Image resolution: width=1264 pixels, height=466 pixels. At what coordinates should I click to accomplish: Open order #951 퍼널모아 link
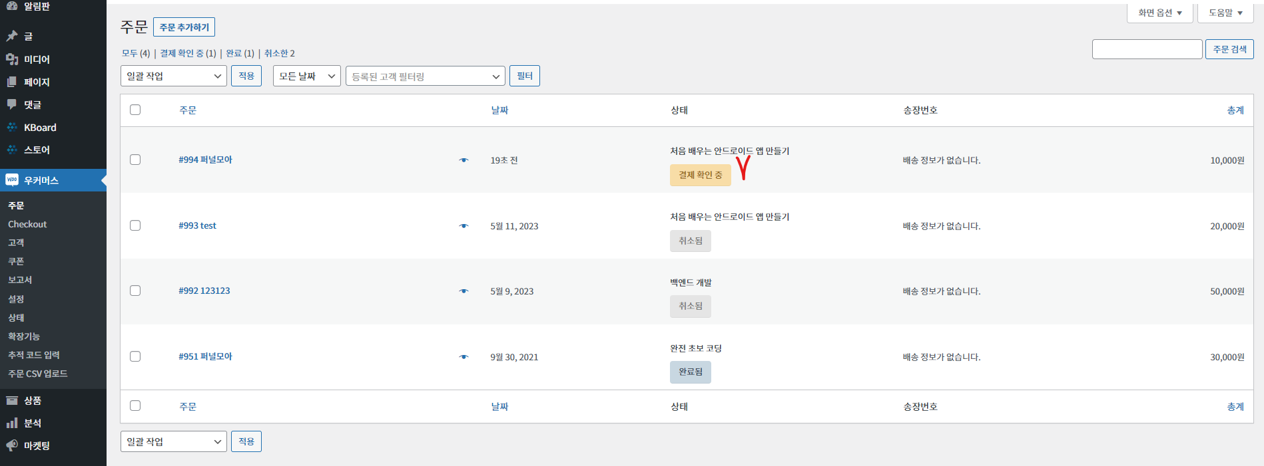205,356
